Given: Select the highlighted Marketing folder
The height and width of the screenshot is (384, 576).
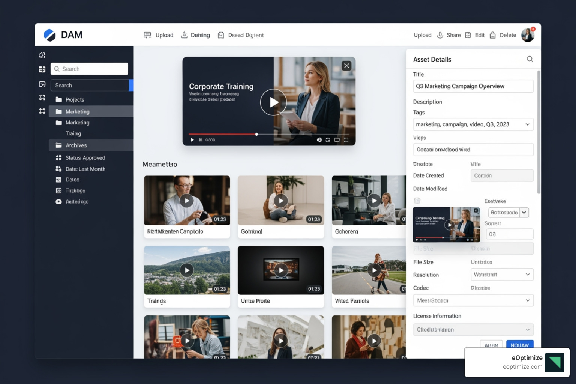Looking at the screenshot, I should pos(78,111).
